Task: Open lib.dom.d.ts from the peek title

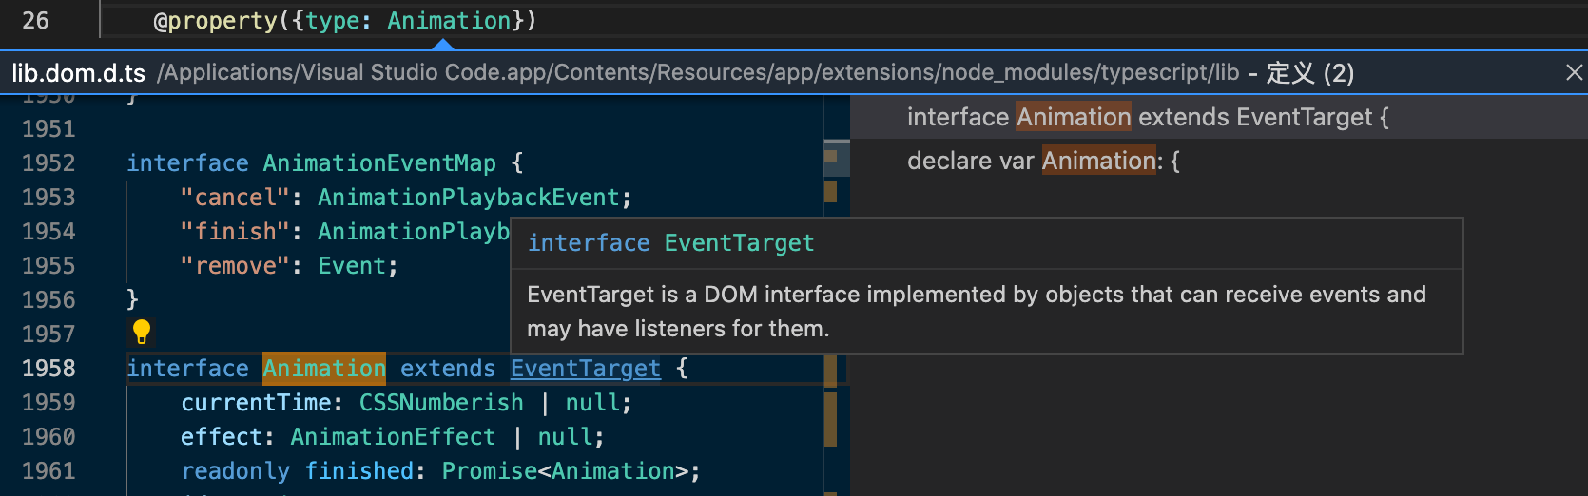Action: point(78,73)
